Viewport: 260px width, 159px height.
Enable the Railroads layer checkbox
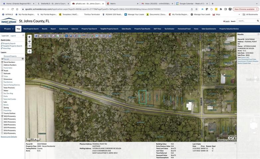pyautogui.click(x=2, y=73)
